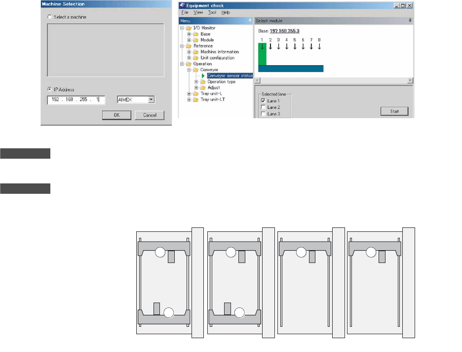This screenshot has width=462, height=352.
Task: Click module scrollbar left arrow
Action: (258, 80)
